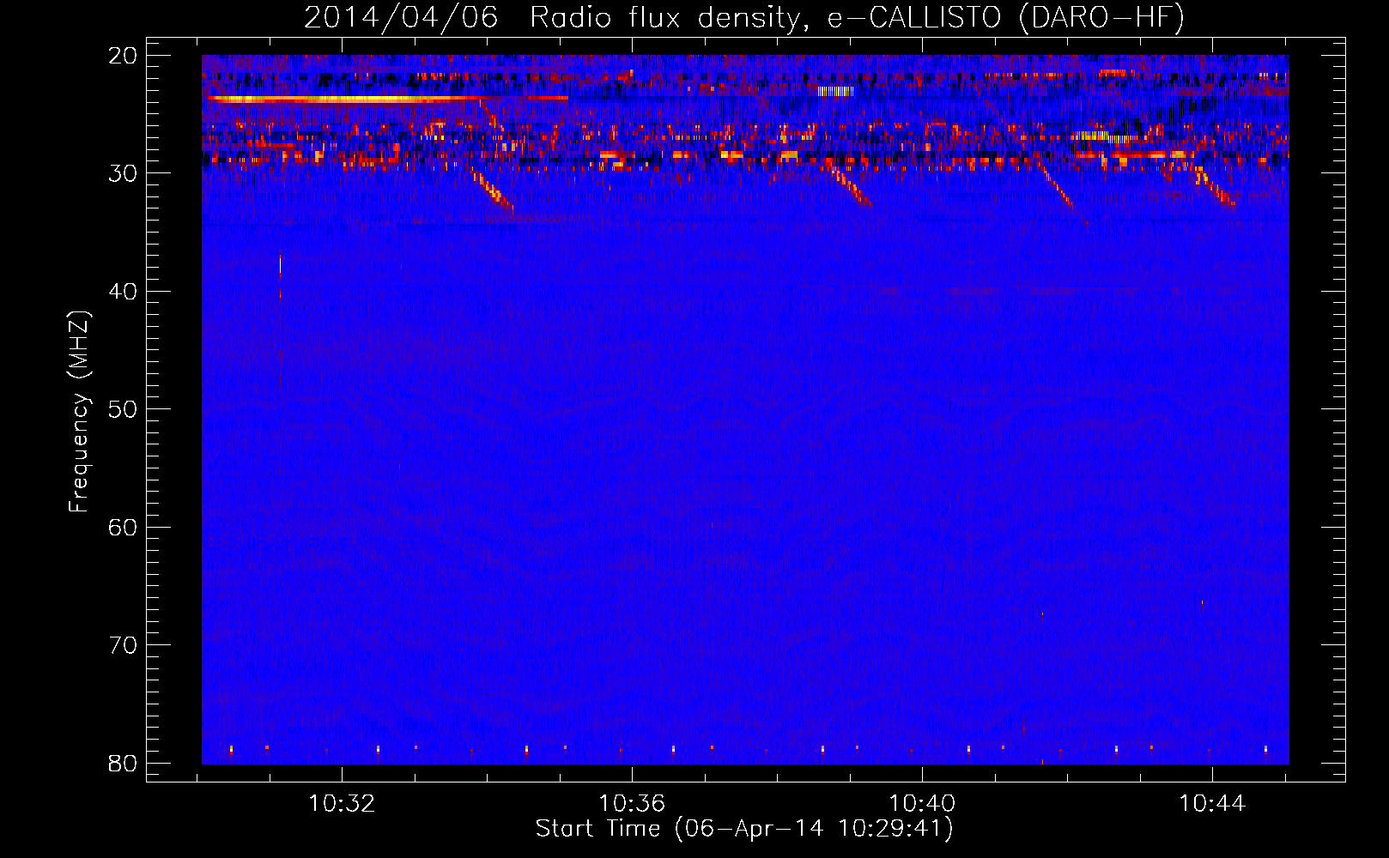1389x858 pixels.
Task: Click the time tick label 10:44
Action: (1212, 804)
